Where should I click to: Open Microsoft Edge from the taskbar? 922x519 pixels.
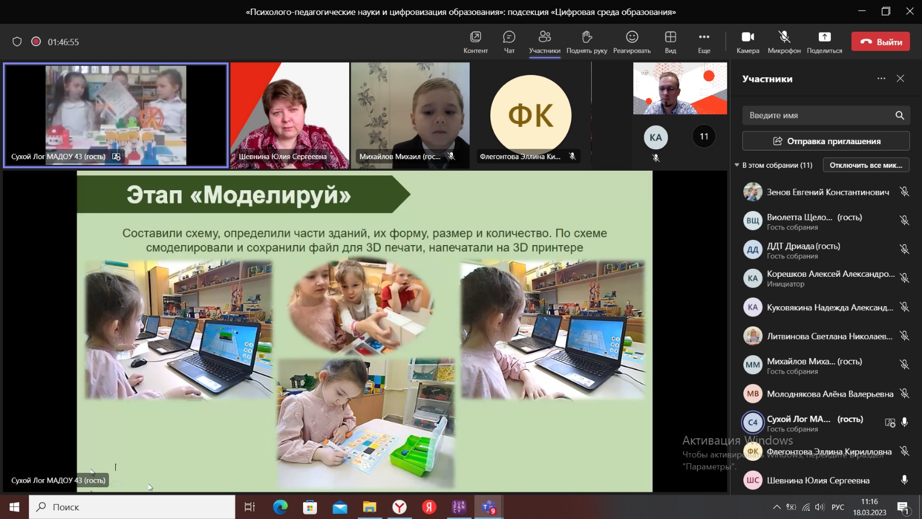coord(280,507)
